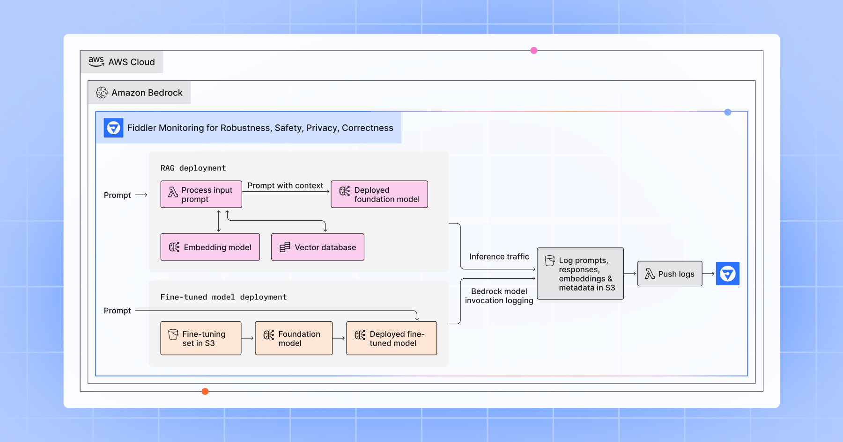This screenshot has height=442, width=843.
Task: Select the model icon on Deployed foundation model
Action: pos(344,190)
